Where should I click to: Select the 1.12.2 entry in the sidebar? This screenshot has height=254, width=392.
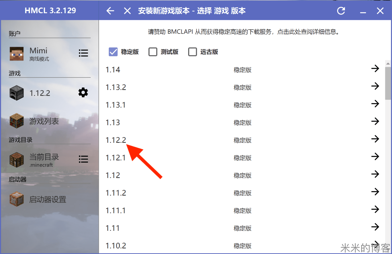click(x=40, y=92)
